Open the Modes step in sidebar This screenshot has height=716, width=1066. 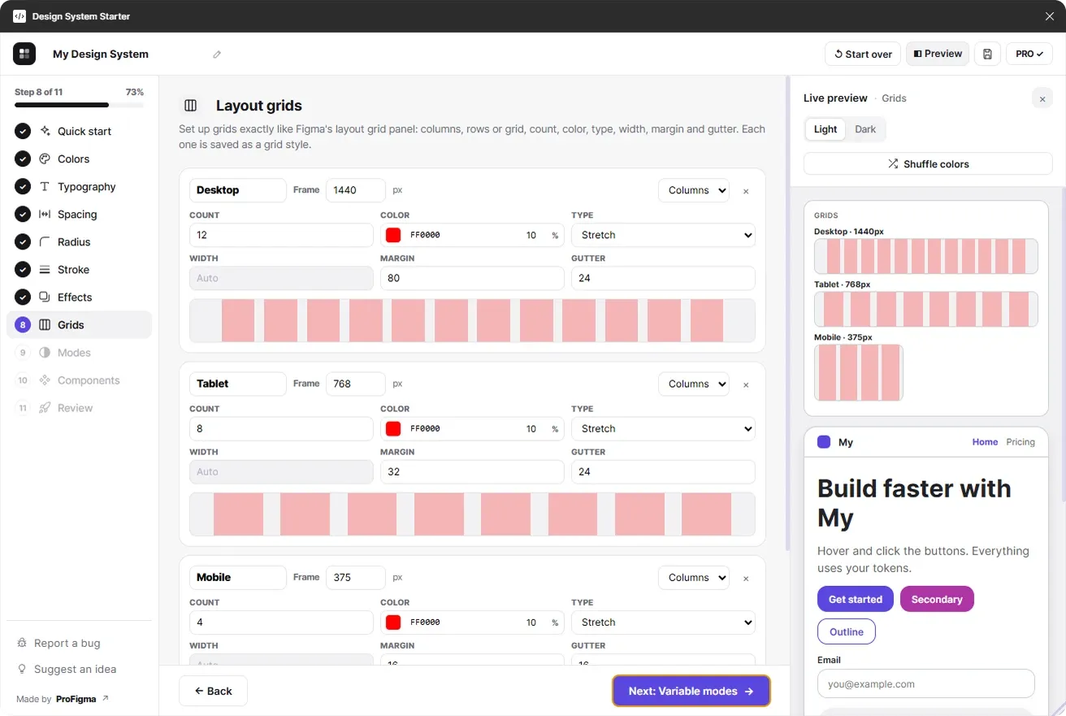click(x=79, y=353)
